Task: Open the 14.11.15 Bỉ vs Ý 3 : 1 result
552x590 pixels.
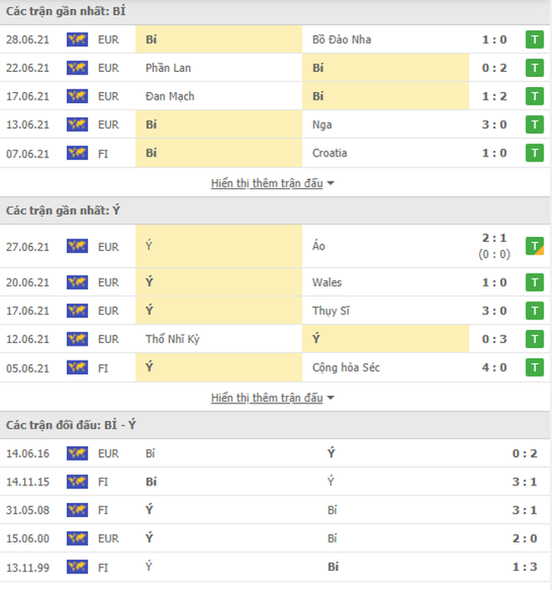Action: pyautogui.click(x=524, y=482)
